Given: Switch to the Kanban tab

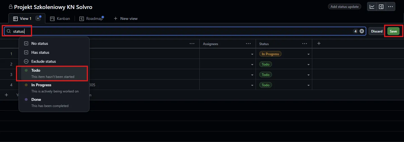Looking at the screenshot, I should [x=60, y=18].
